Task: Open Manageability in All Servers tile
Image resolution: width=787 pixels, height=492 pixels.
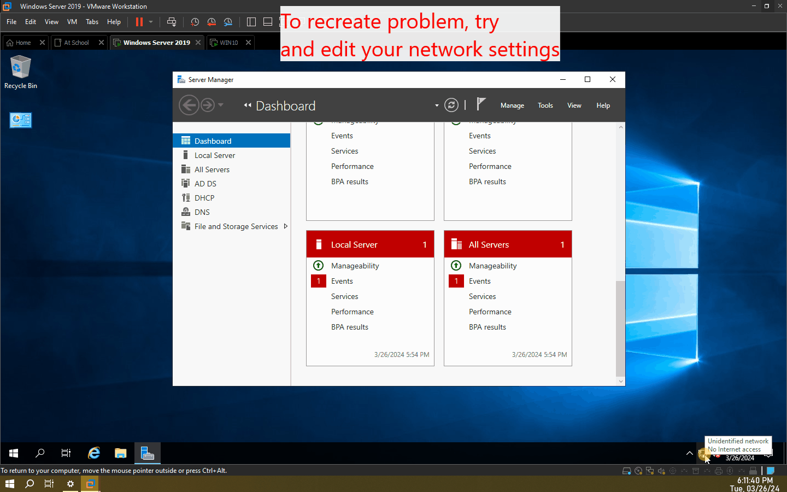Action: [x=492, y=266]
